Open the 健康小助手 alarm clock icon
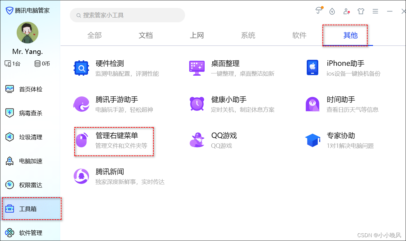 click(197, 104)
